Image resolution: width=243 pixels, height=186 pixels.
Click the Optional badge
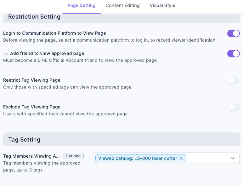(74, 156)
